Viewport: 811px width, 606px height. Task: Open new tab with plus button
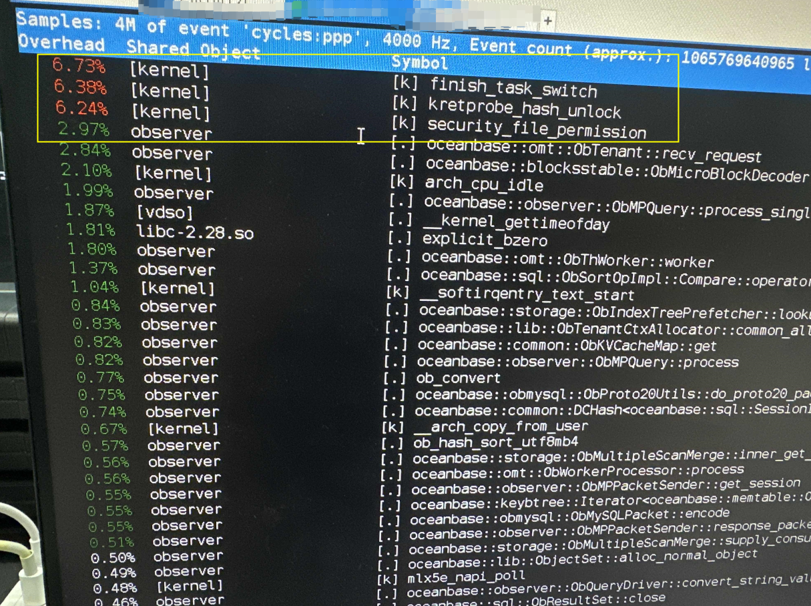pyautogui.click(x=547, y=21)
